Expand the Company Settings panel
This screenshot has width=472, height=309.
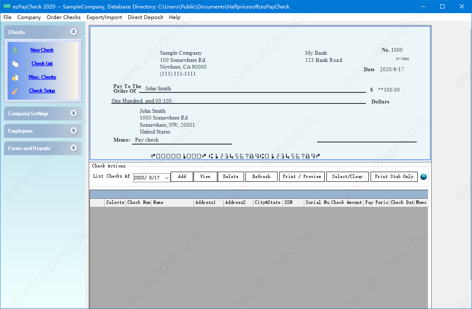pyautogui.click(x=74, y=113)
